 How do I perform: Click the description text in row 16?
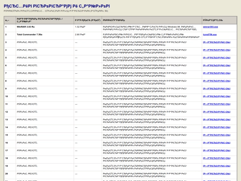[x=145, y=144]
